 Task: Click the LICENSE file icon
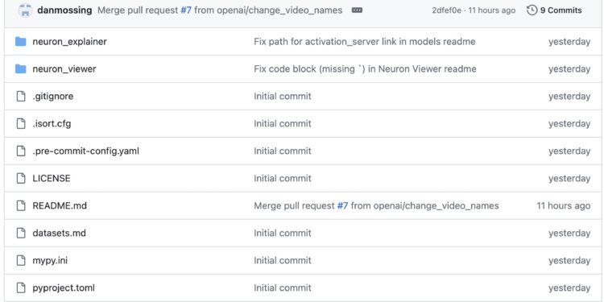(21, 178)
